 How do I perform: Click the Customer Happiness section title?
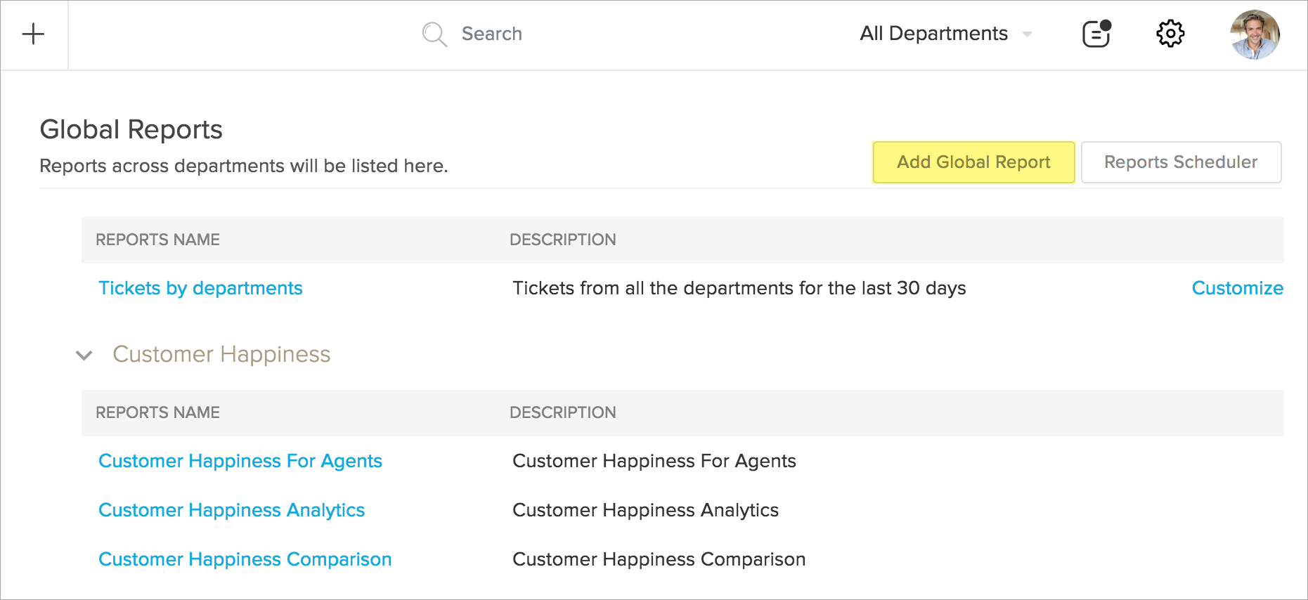point(221,354)
